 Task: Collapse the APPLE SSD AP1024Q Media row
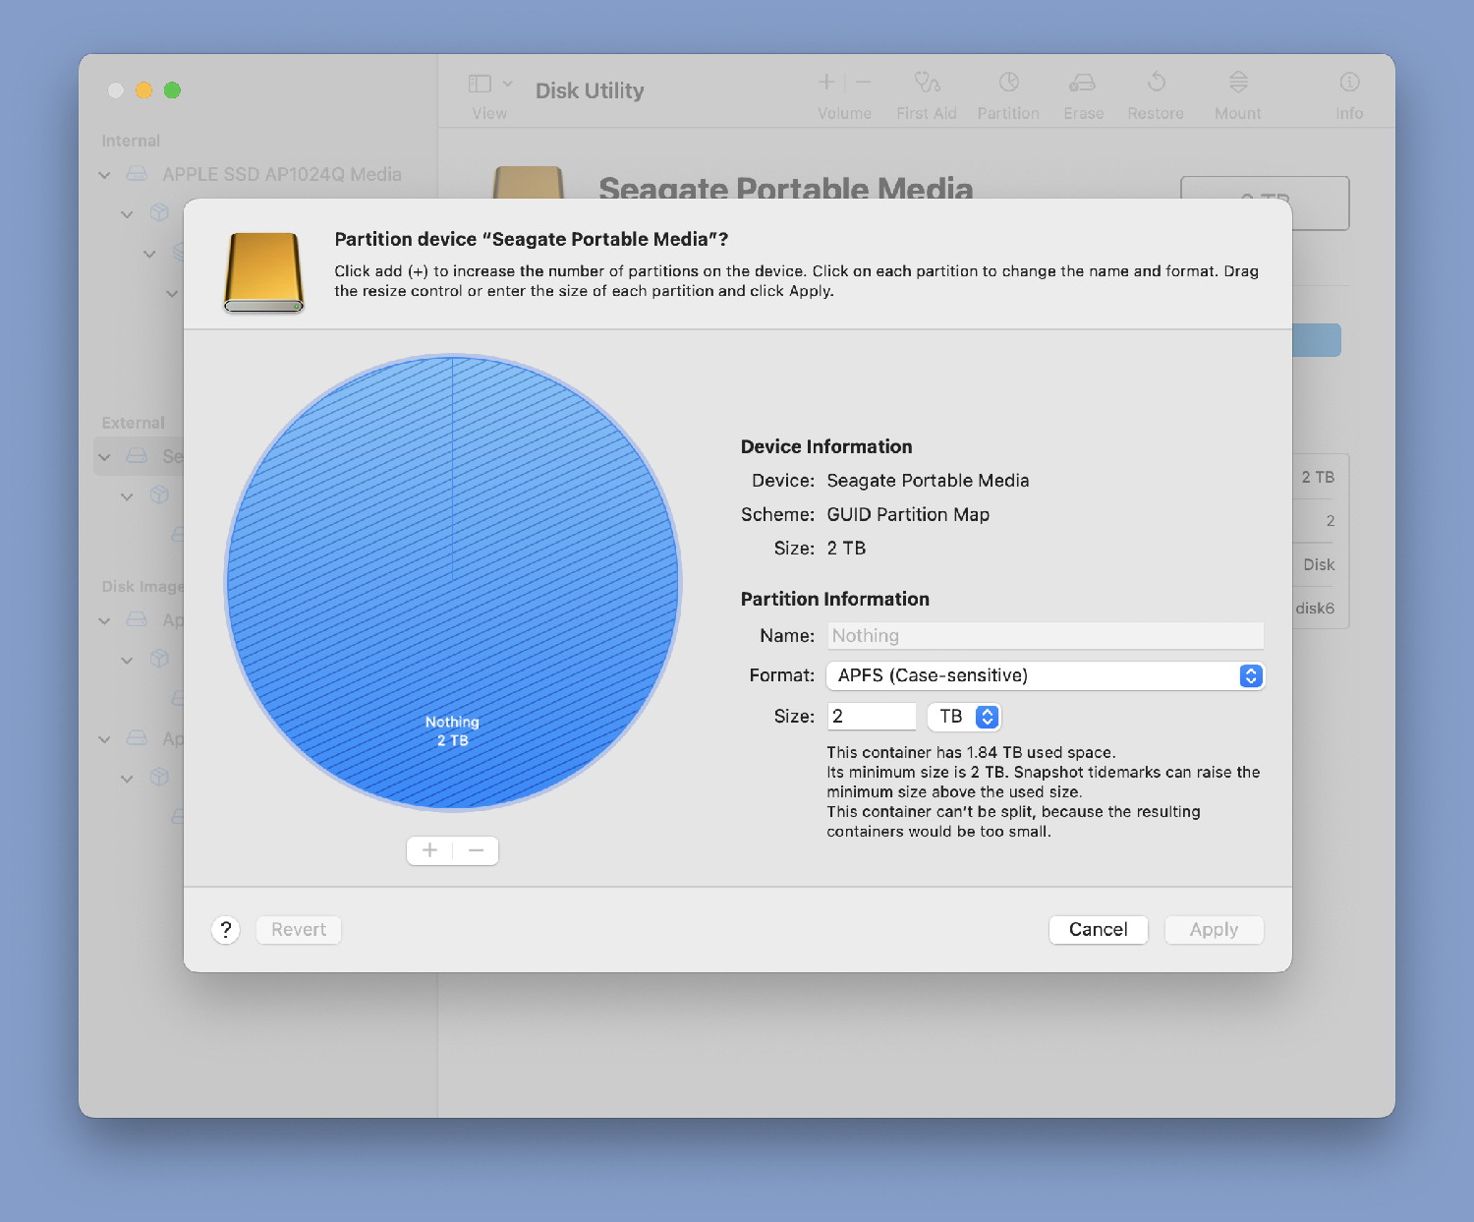click(104, 175)
